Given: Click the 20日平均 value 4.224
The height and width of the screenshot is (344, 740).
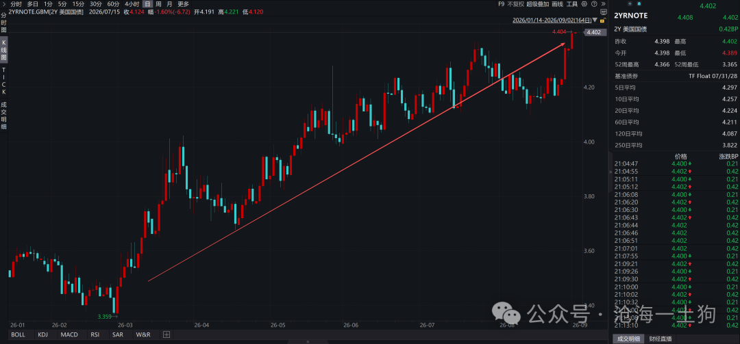Looking at the screenshot, I should pyautogui.click(x=730, y=111).
